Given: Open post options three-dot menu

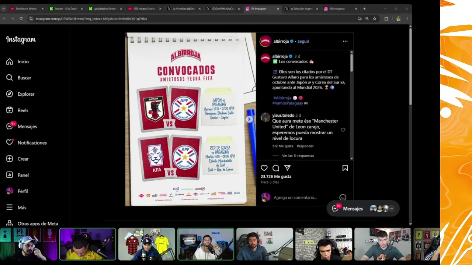Looking at the screenshot, I should (345, 41).
